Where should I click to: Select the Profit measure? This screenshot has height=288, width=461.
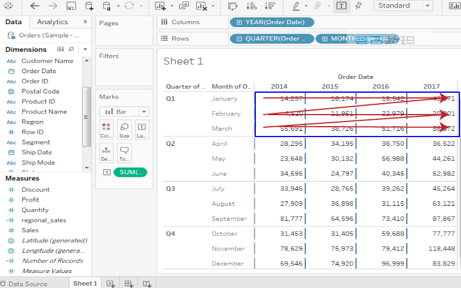point(31,200)
